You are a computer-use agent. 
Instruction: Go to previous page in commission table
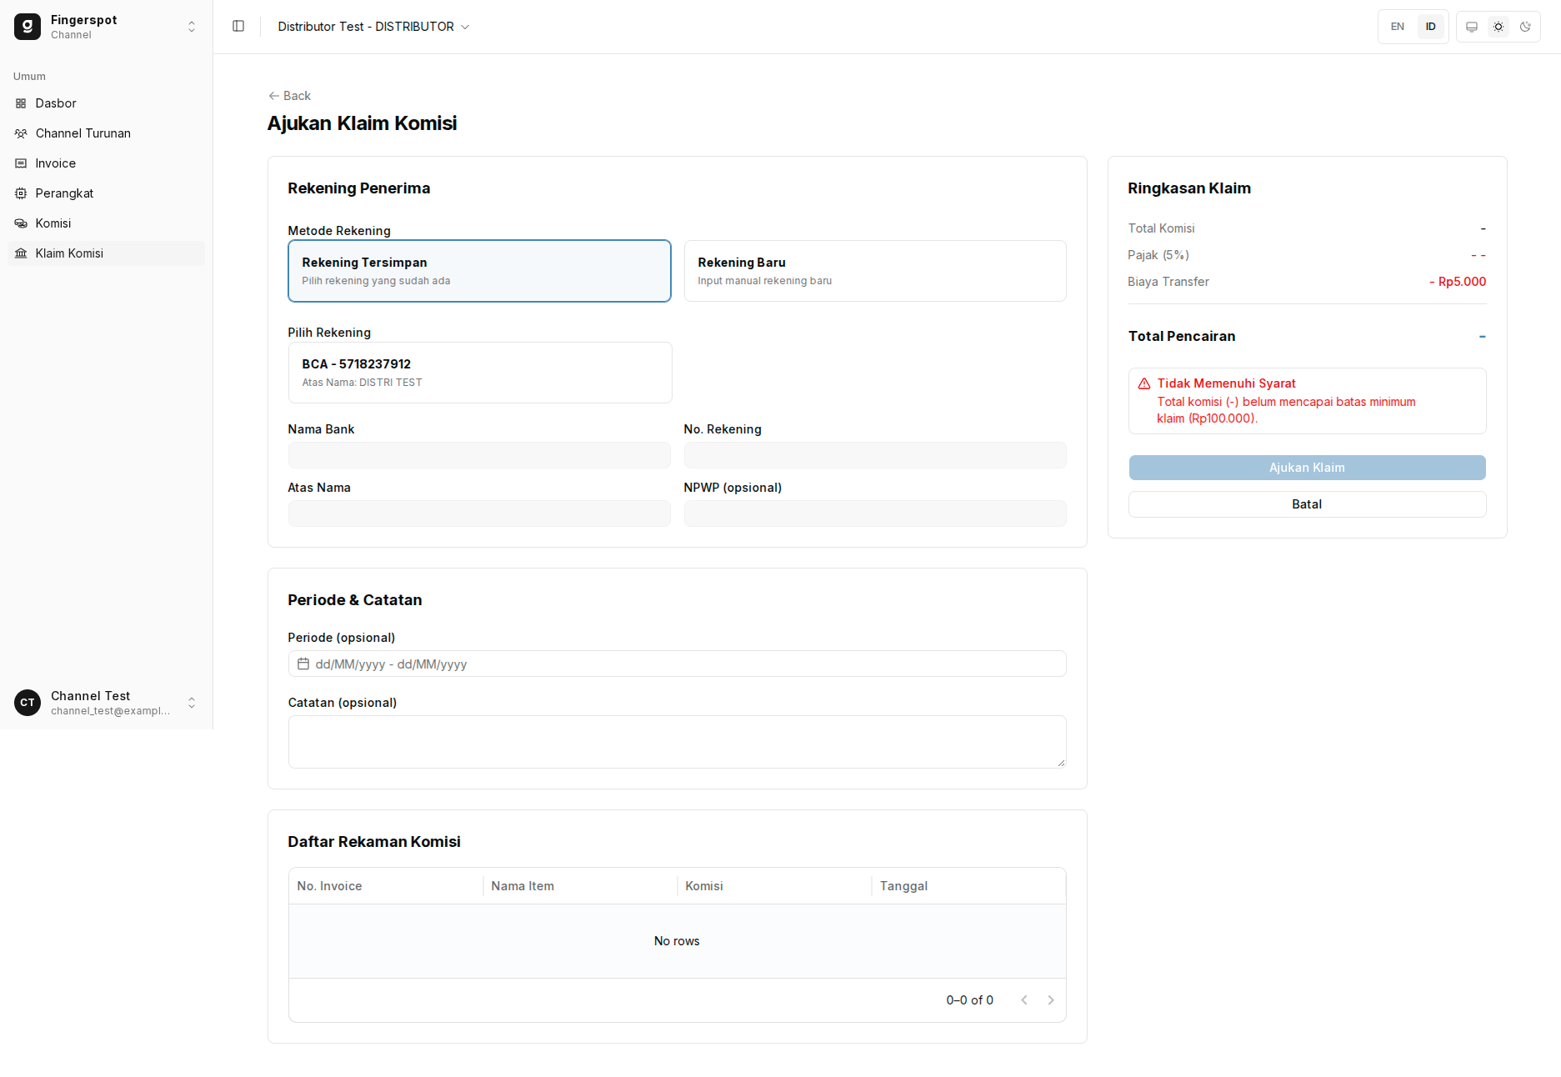pyautogui.click(x=1024, y=1000)
